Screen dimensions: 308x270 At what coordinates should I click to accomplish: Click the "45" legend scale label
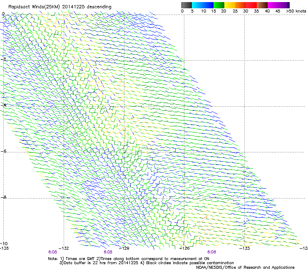coord(278,11)
